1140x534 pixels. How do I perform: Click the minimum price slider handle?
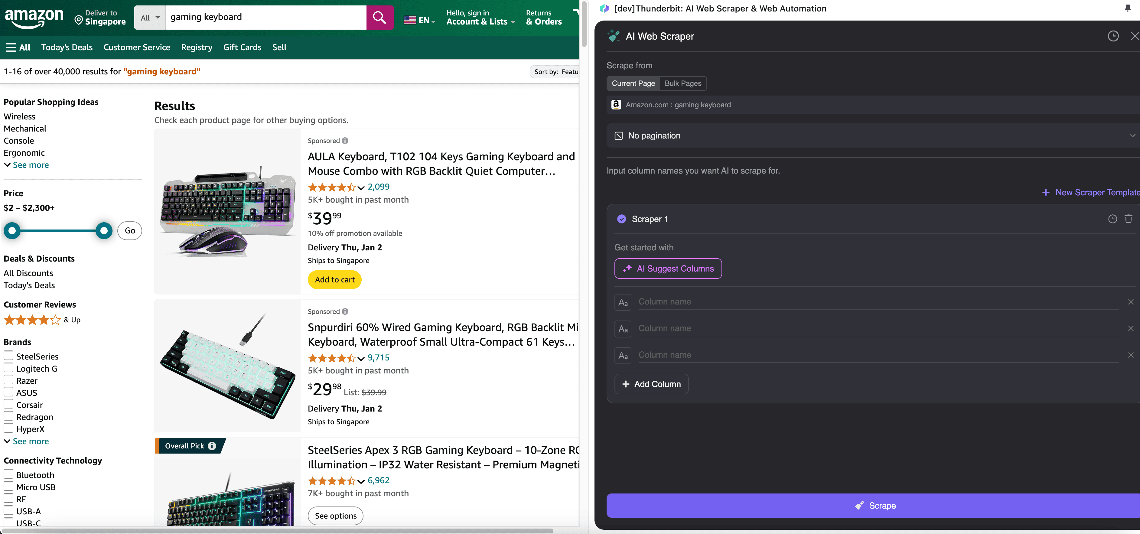point(12,230)
